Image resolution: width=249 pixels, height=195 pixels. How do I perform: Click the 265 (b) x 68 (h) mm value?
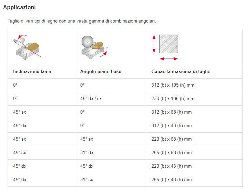coord(172,153)
